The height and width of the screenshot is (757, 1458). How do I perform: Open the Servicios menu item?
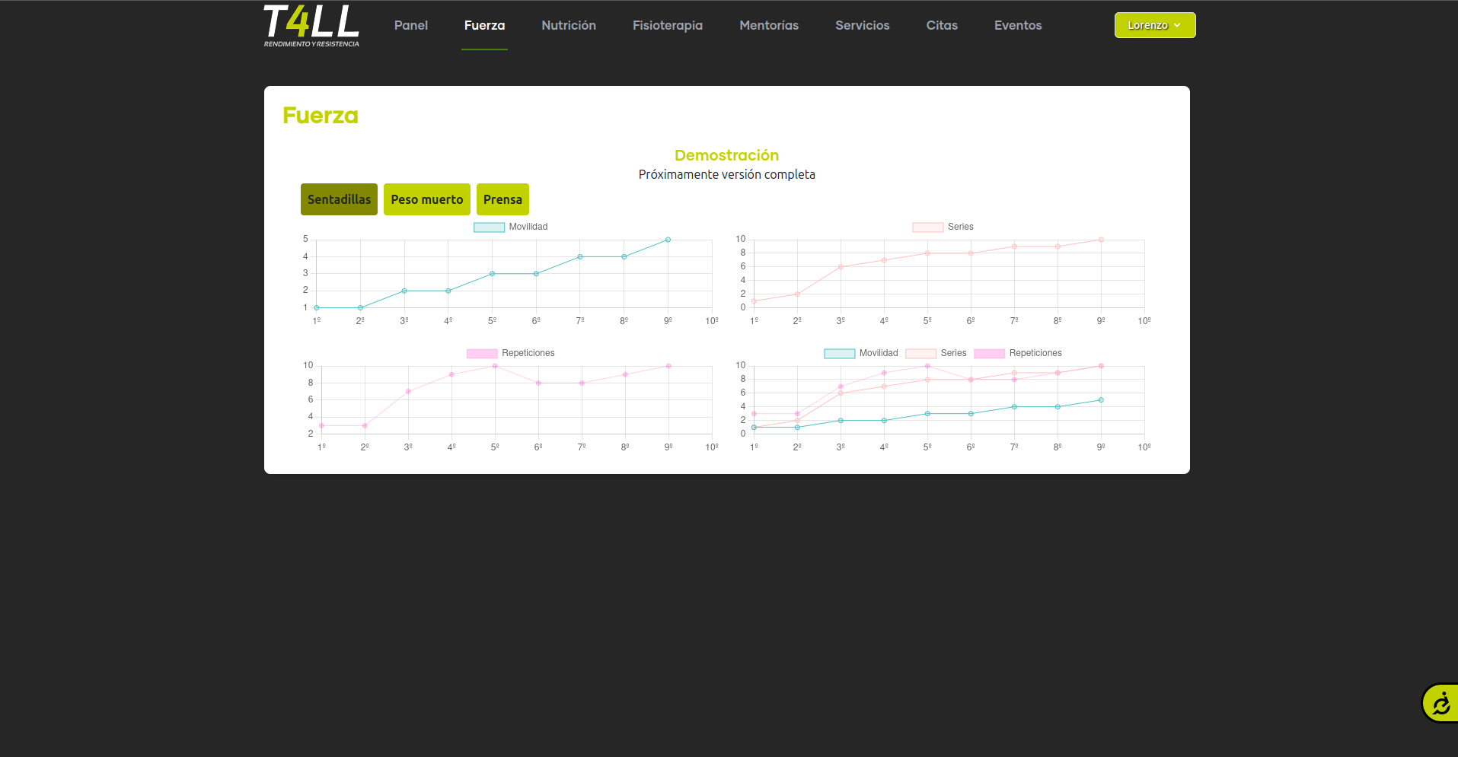863,25
